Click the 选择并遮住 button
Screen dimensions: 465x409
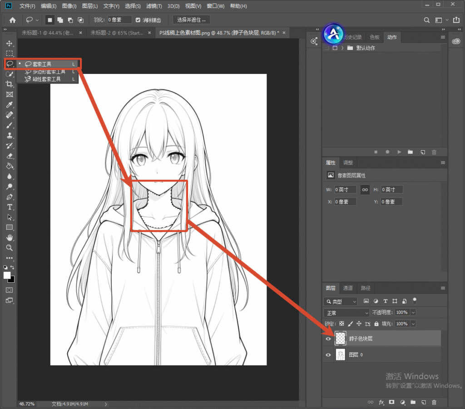click(191, 20)
